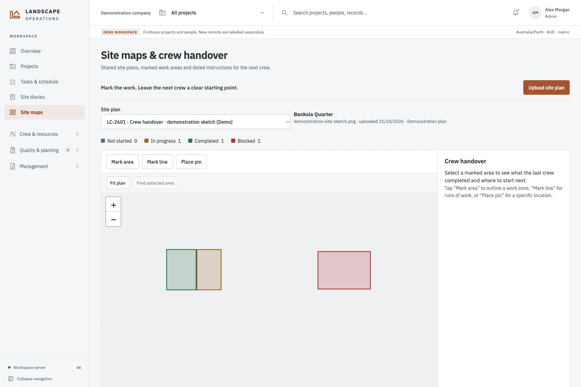
Task: Click the Projects folder icon in sidebar
Action: 13,67
